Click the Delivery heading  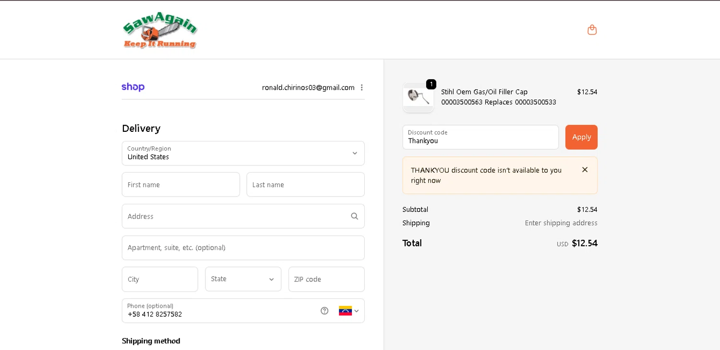(x=141, y=128)
